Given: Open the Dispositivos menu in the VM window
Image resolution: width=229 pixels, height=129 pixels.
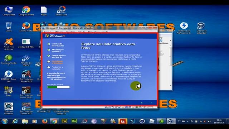Looking at the screenshot, I should 94,32.
